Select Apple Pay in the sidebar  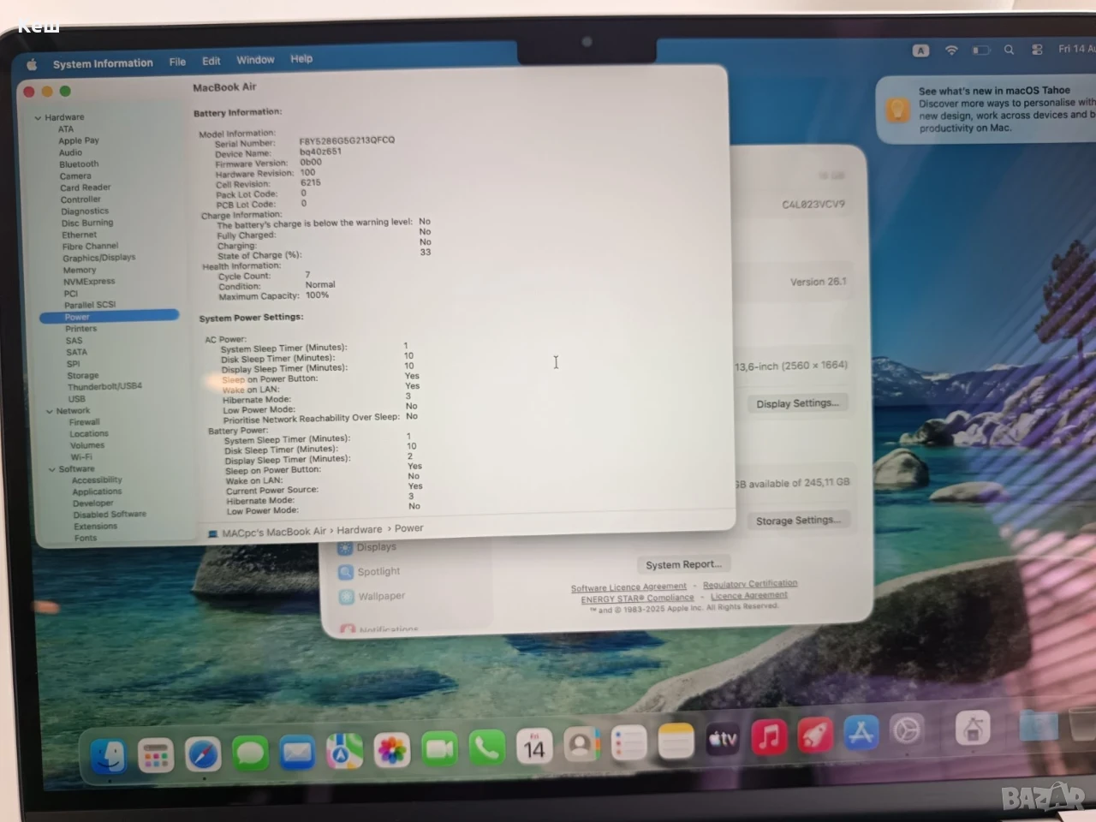(x=79, y=140)
